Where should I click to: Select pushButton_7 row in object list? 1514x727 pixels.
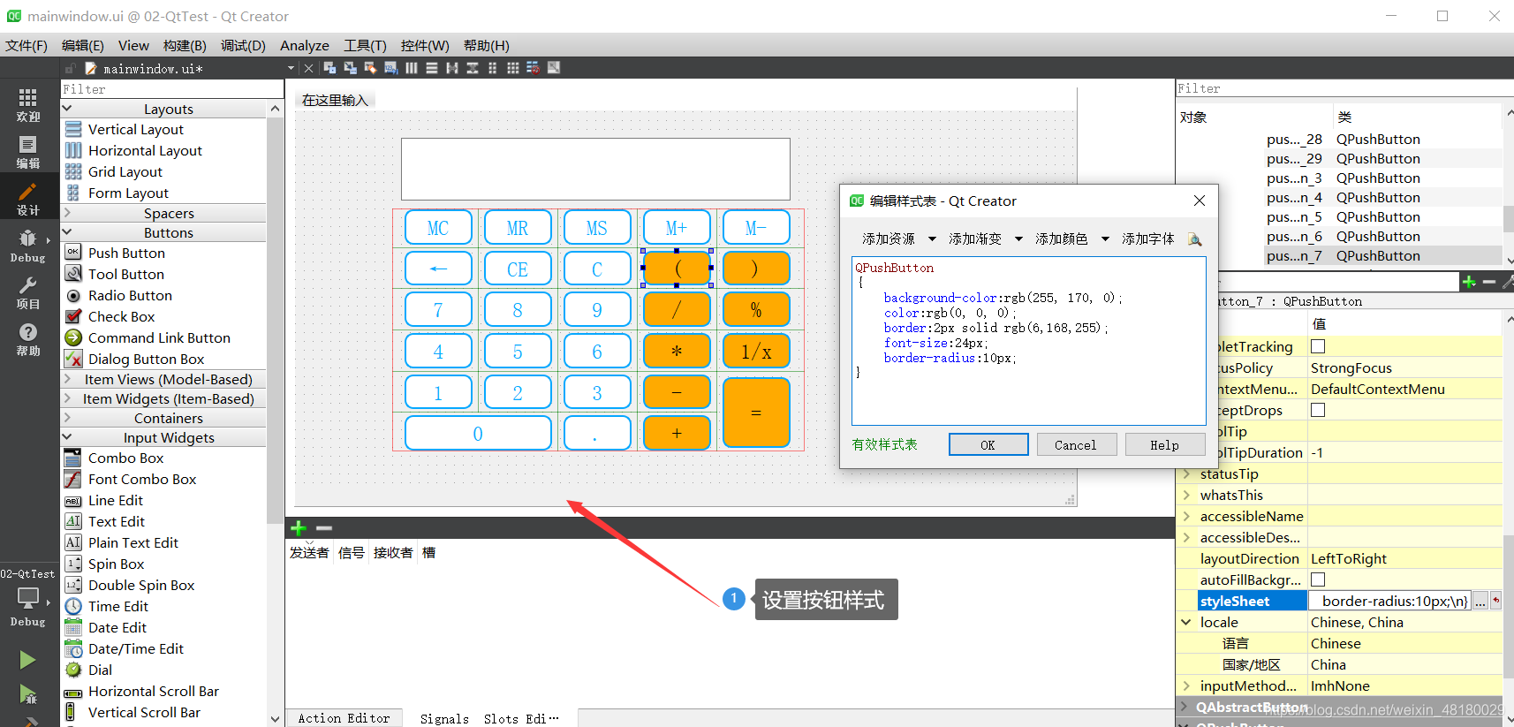[x=1339, y=255]
